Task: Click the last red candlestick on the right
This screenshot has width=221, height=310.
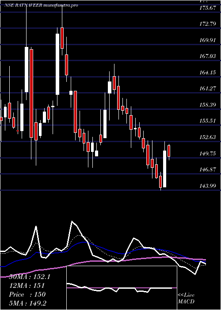Action: (169, 151)
